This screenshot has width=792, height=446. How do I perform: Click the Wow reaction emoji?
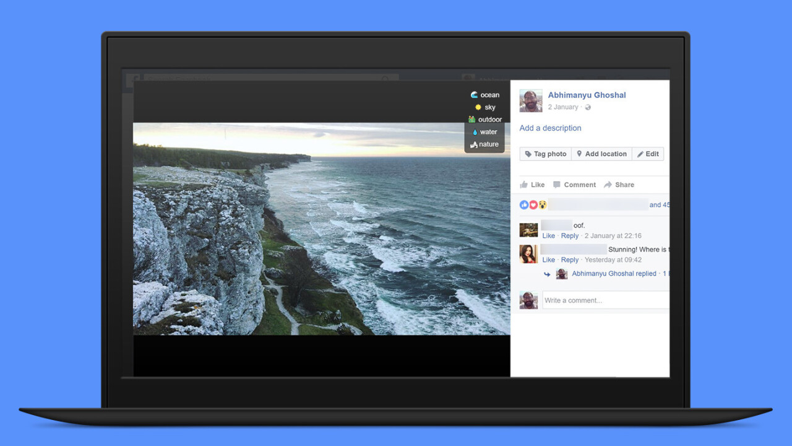pos(542,205)
